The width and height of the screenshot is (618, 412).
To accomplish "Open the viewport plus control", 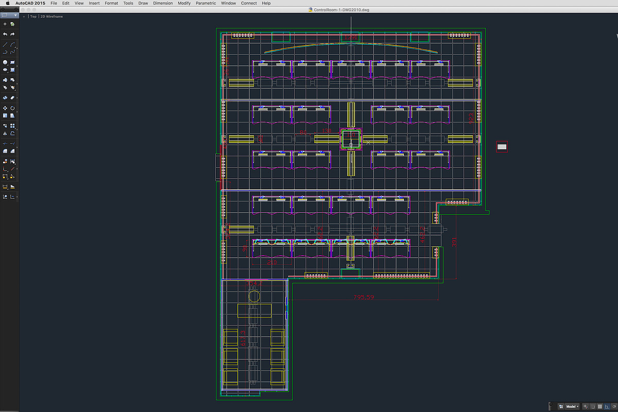I will (24, 16).
